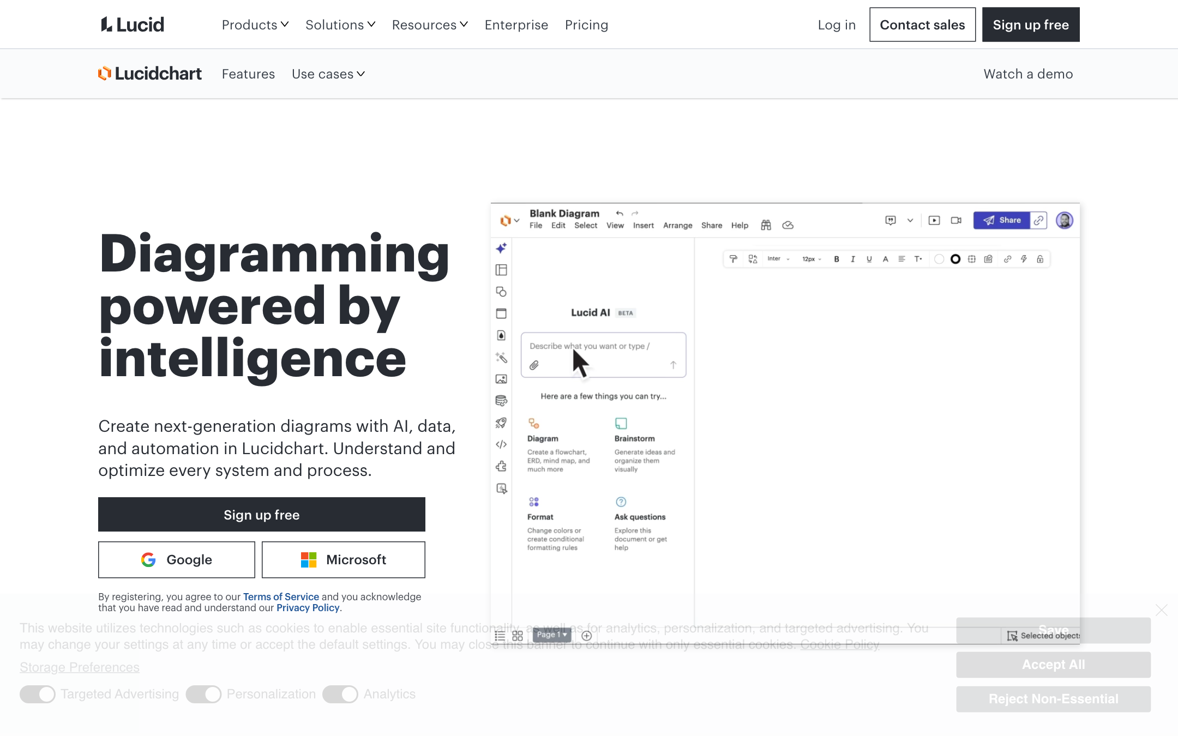Screen dimensions: 1178x736
Task: Open the Terms of Service link
Action: pos(281,596)
